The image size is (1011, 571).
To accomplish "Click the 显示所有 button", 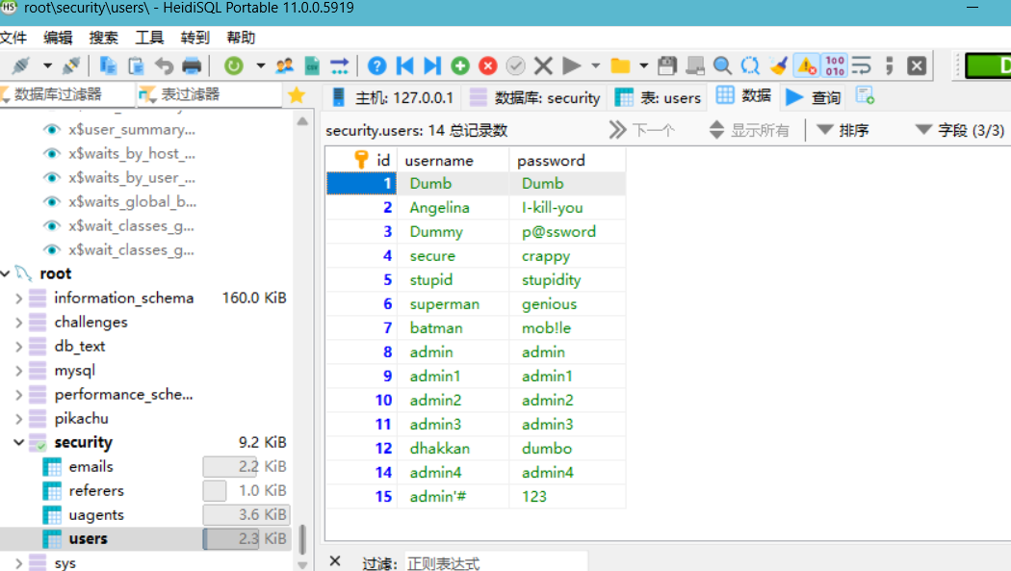I will click(749, 131).
